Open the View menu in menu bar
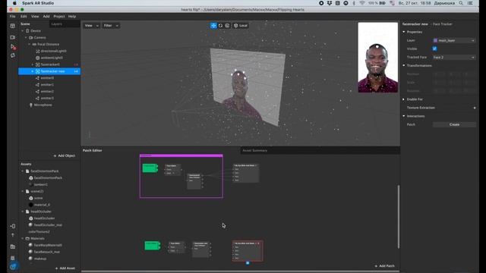The height and width of the screenshot is (273, 486). (35, 17)
